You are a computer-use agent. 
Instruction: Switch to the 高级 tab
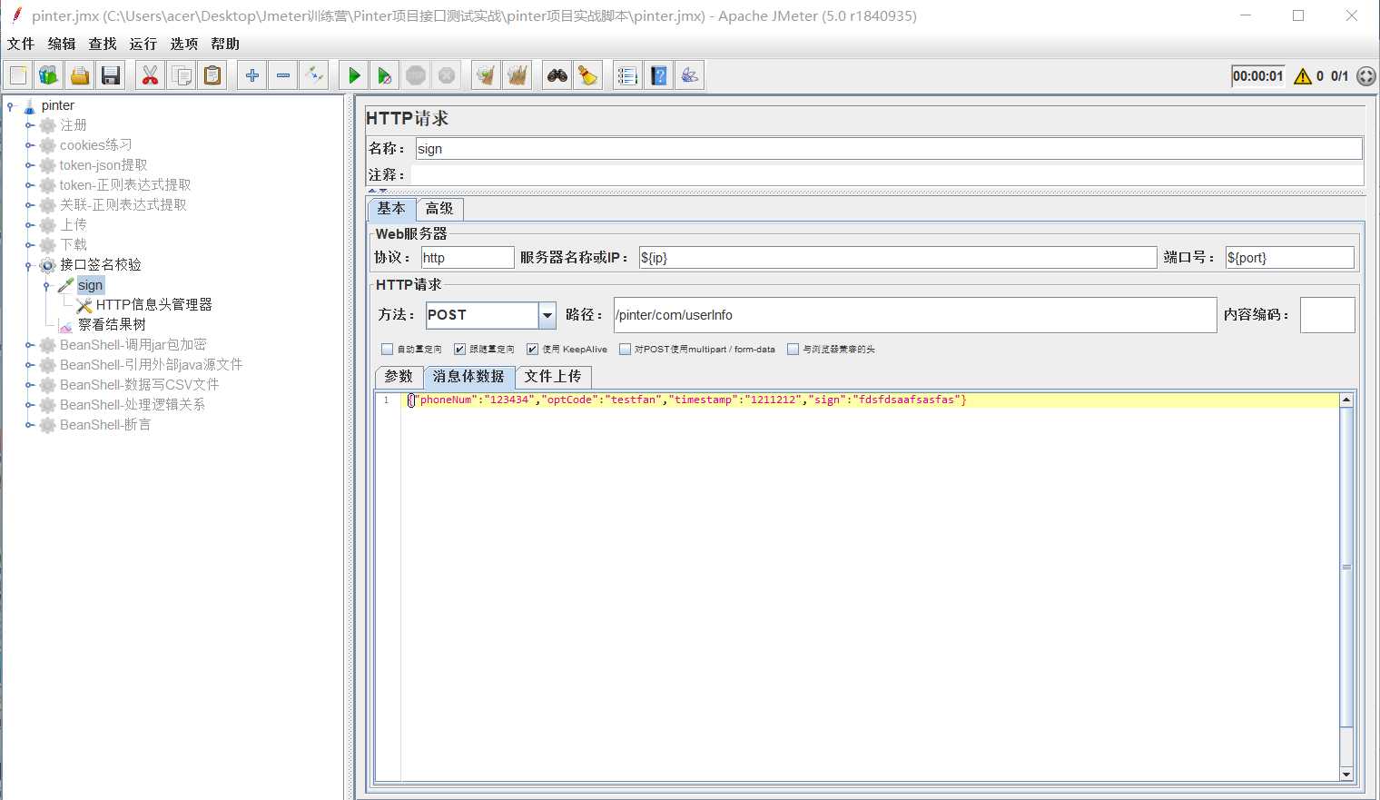point(439,209)
